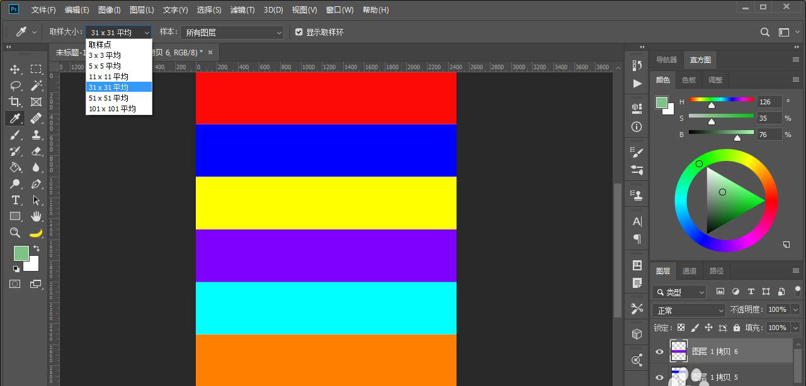Viewport: 806px width, 386px height.
Task: Open the tool preset picker arrow
Action: tap(34, 32)
